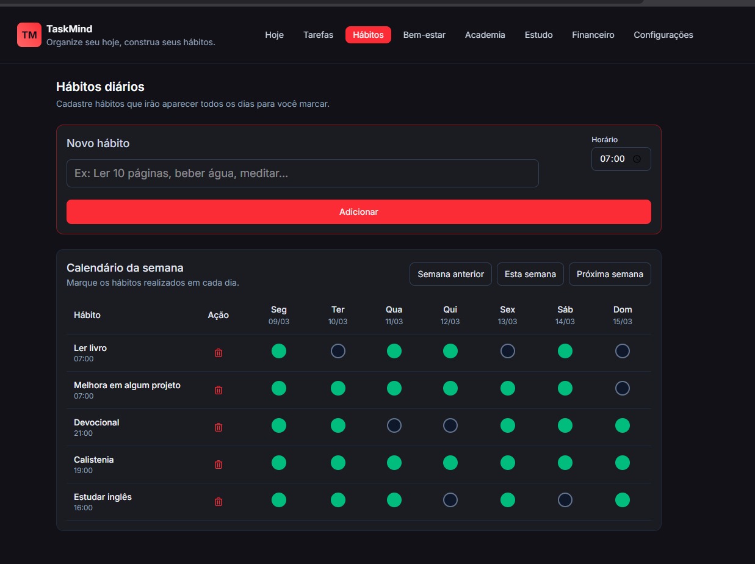Mark Melhora em algum projeto on Sunday
This screenshot has width=755, height=564.
[x=623, y=388]
